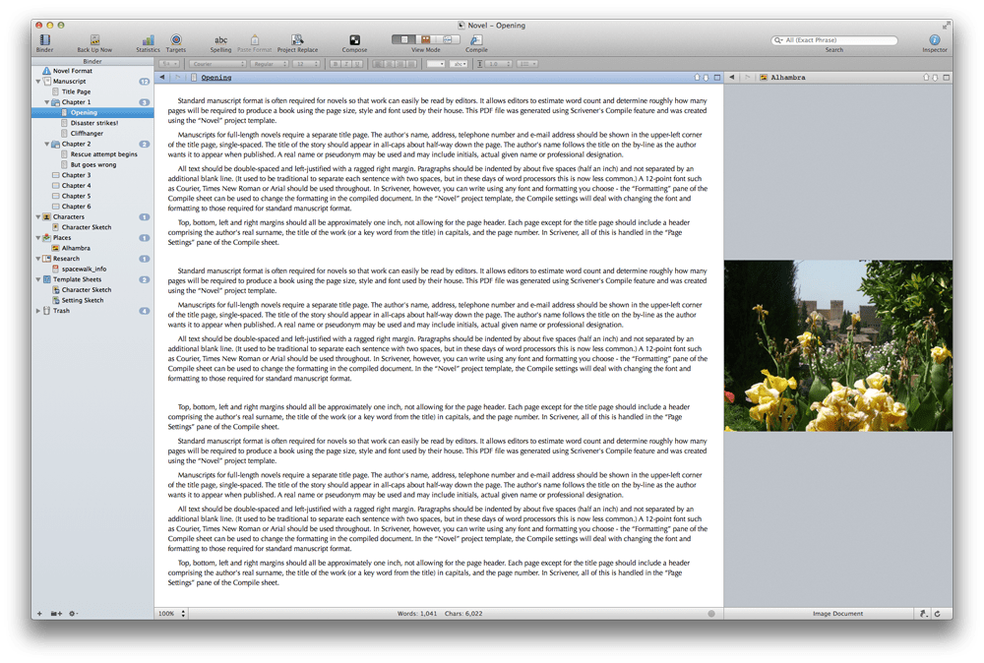
Task: Open the Targets window from the toolbar
Action: 177,41
